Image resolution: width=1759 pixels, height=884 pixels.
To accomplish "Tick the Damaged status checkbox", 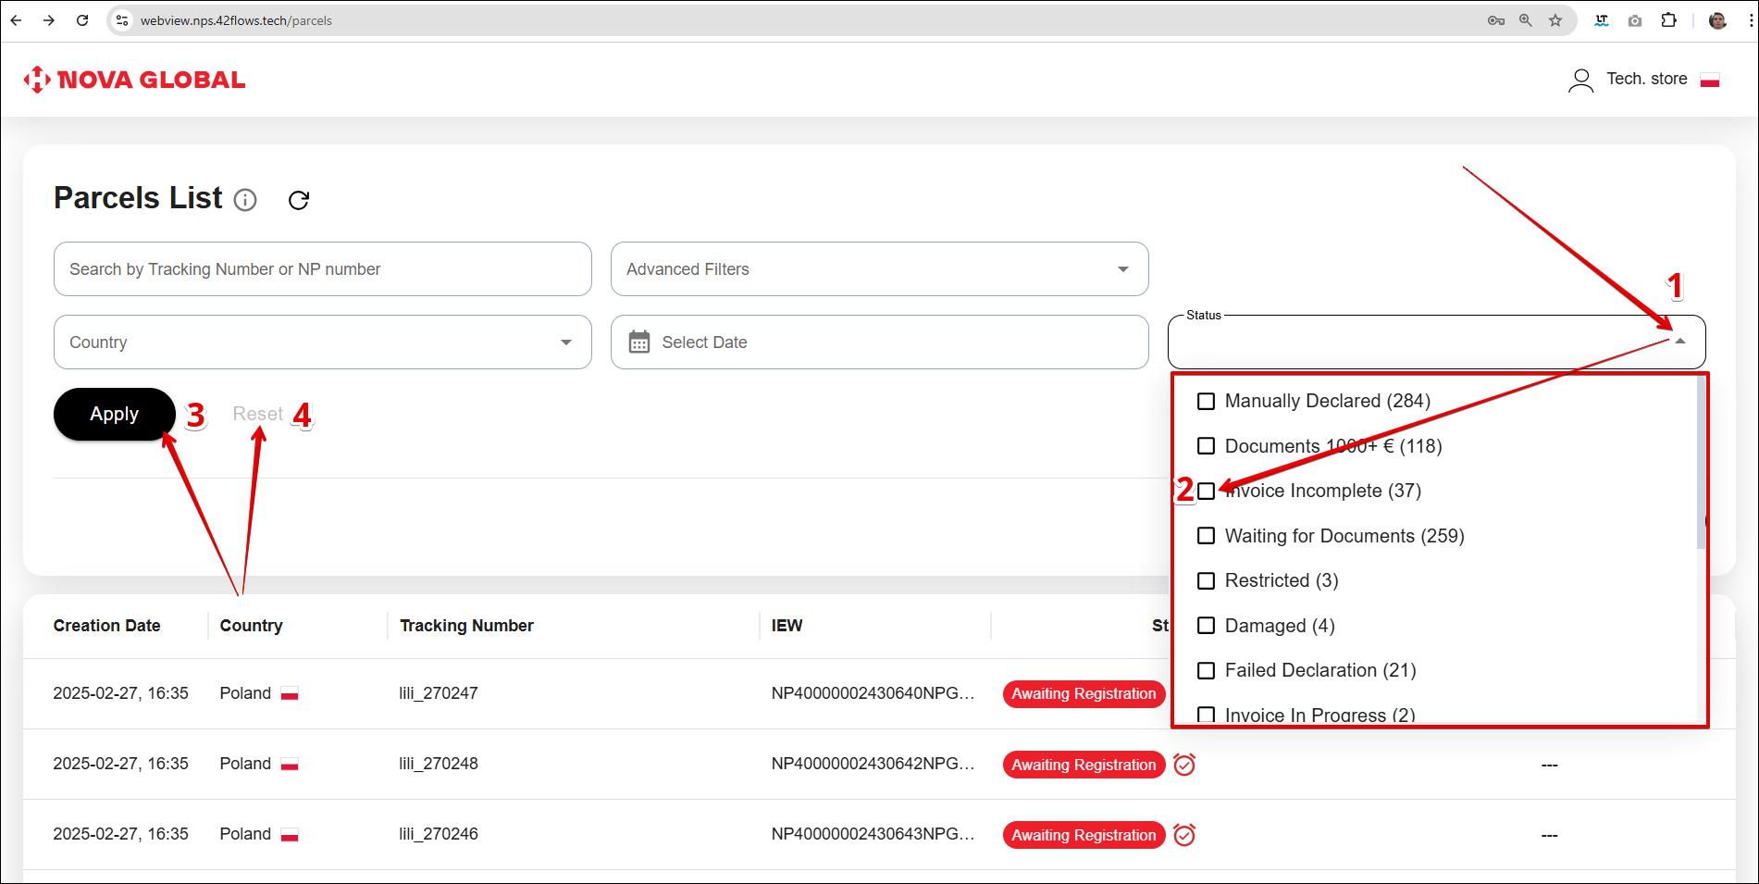I will pyautogui.click(x=1206, y=626).
